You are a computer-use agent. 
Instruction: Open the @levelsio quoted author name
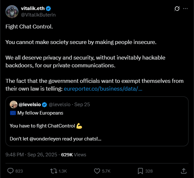point(30,104)
